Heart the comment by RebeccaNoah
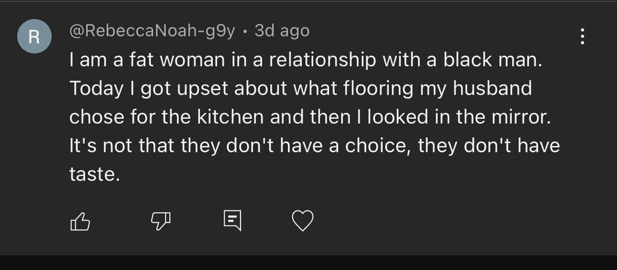The width and height of the screenshot is (617, 270). [x=302, y=222]
